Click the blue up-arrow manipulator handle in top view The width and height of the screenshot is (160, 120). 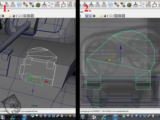121,48
